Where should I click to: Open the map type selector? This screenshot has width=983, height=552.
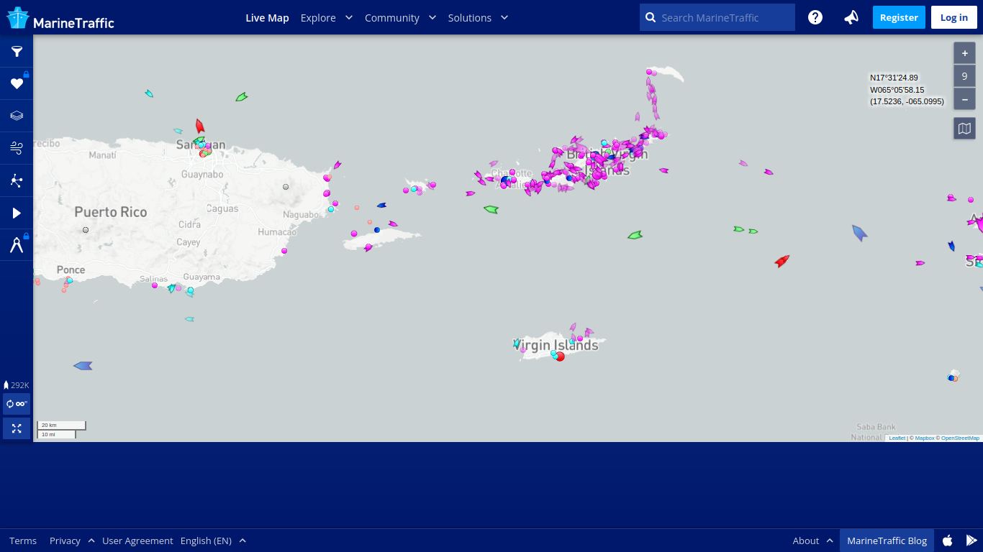[964, 129]
